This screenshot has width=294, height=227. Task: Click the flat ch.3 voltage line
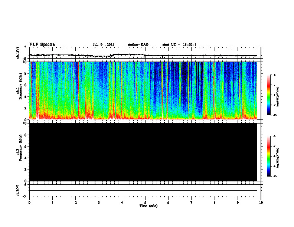[143, 190]
